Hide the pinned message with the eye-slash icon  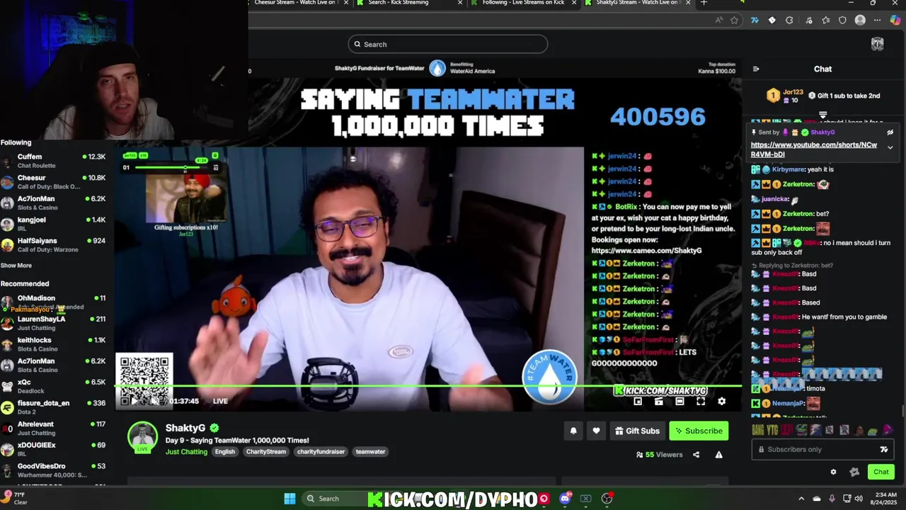point(890,132)
